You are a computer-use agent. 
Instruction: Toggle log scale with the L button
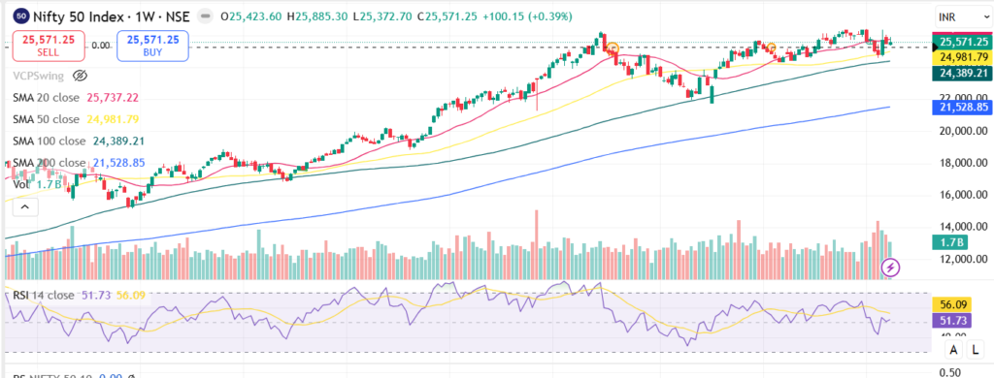pos(972,348)
